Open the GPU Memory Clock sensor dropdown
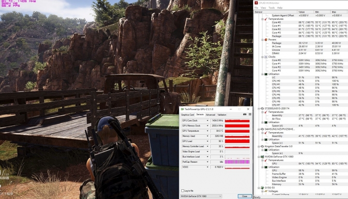Image resolution: width=348 pixels, height=199 pixels. click(207, 125)
